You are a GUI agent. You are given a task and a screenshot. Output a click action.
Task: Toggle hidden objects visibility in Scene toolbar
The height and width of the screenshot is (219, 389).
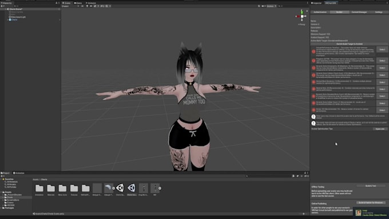[102, 6]
